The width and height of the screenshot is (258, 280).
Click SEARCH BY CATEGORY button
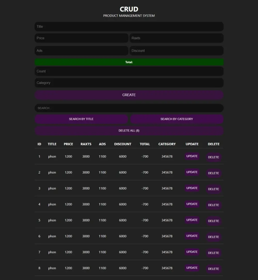pyautogui.click(x=177, y=119)
